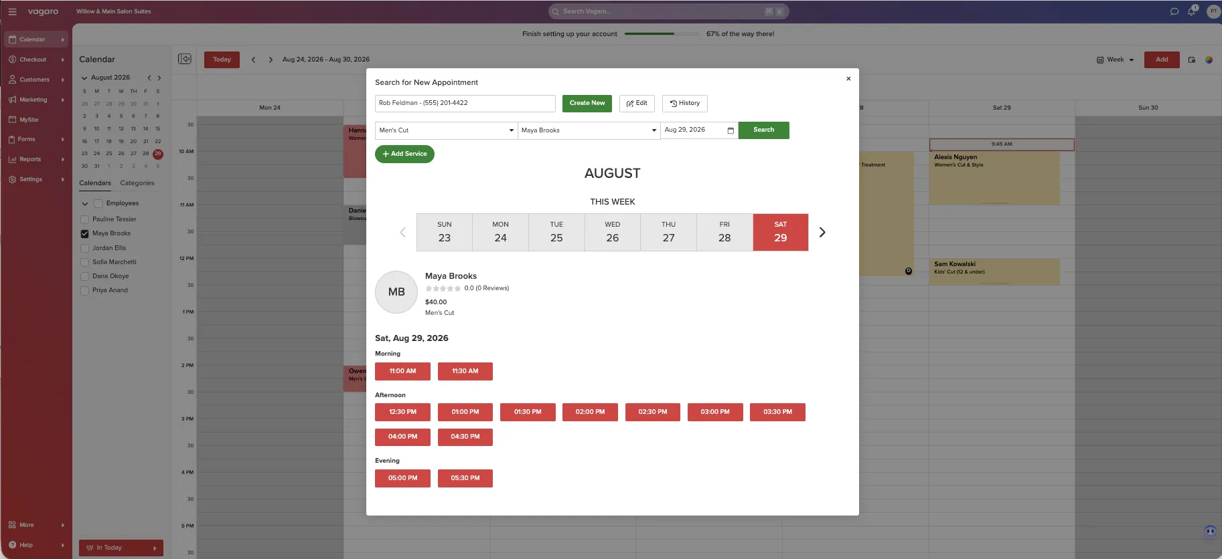This screenshot has height=559, width=1222.
Task: Go to next week on the calendar toolbar
Action: click(x=271, y=60)
